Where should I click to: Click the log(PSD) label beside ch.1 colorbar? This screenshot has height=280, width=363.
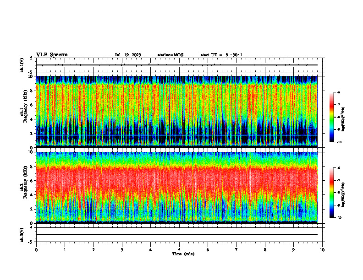343,119
